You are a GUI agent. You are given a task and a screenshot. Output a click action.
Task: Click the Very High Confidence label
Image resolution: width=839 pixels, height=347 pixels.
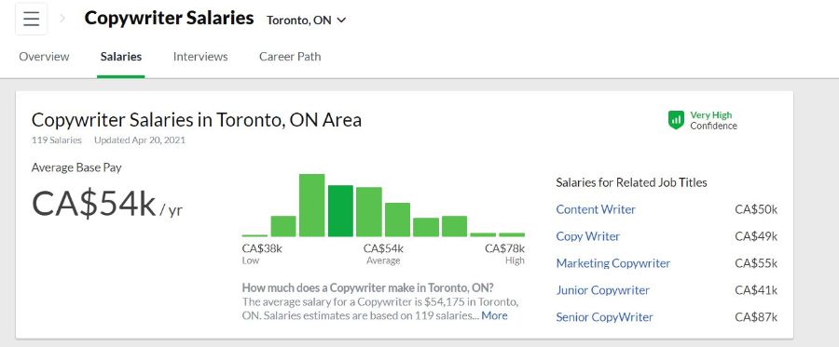(713, 120)
